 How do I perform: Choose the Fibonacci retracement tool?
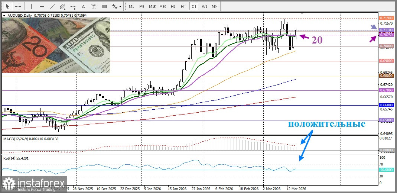(73, 6)
